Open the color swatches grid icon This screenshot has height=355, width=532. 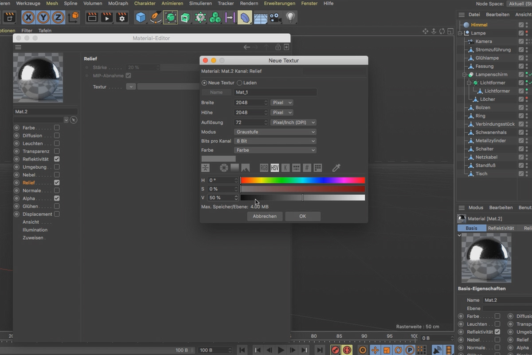pos(318,168)
